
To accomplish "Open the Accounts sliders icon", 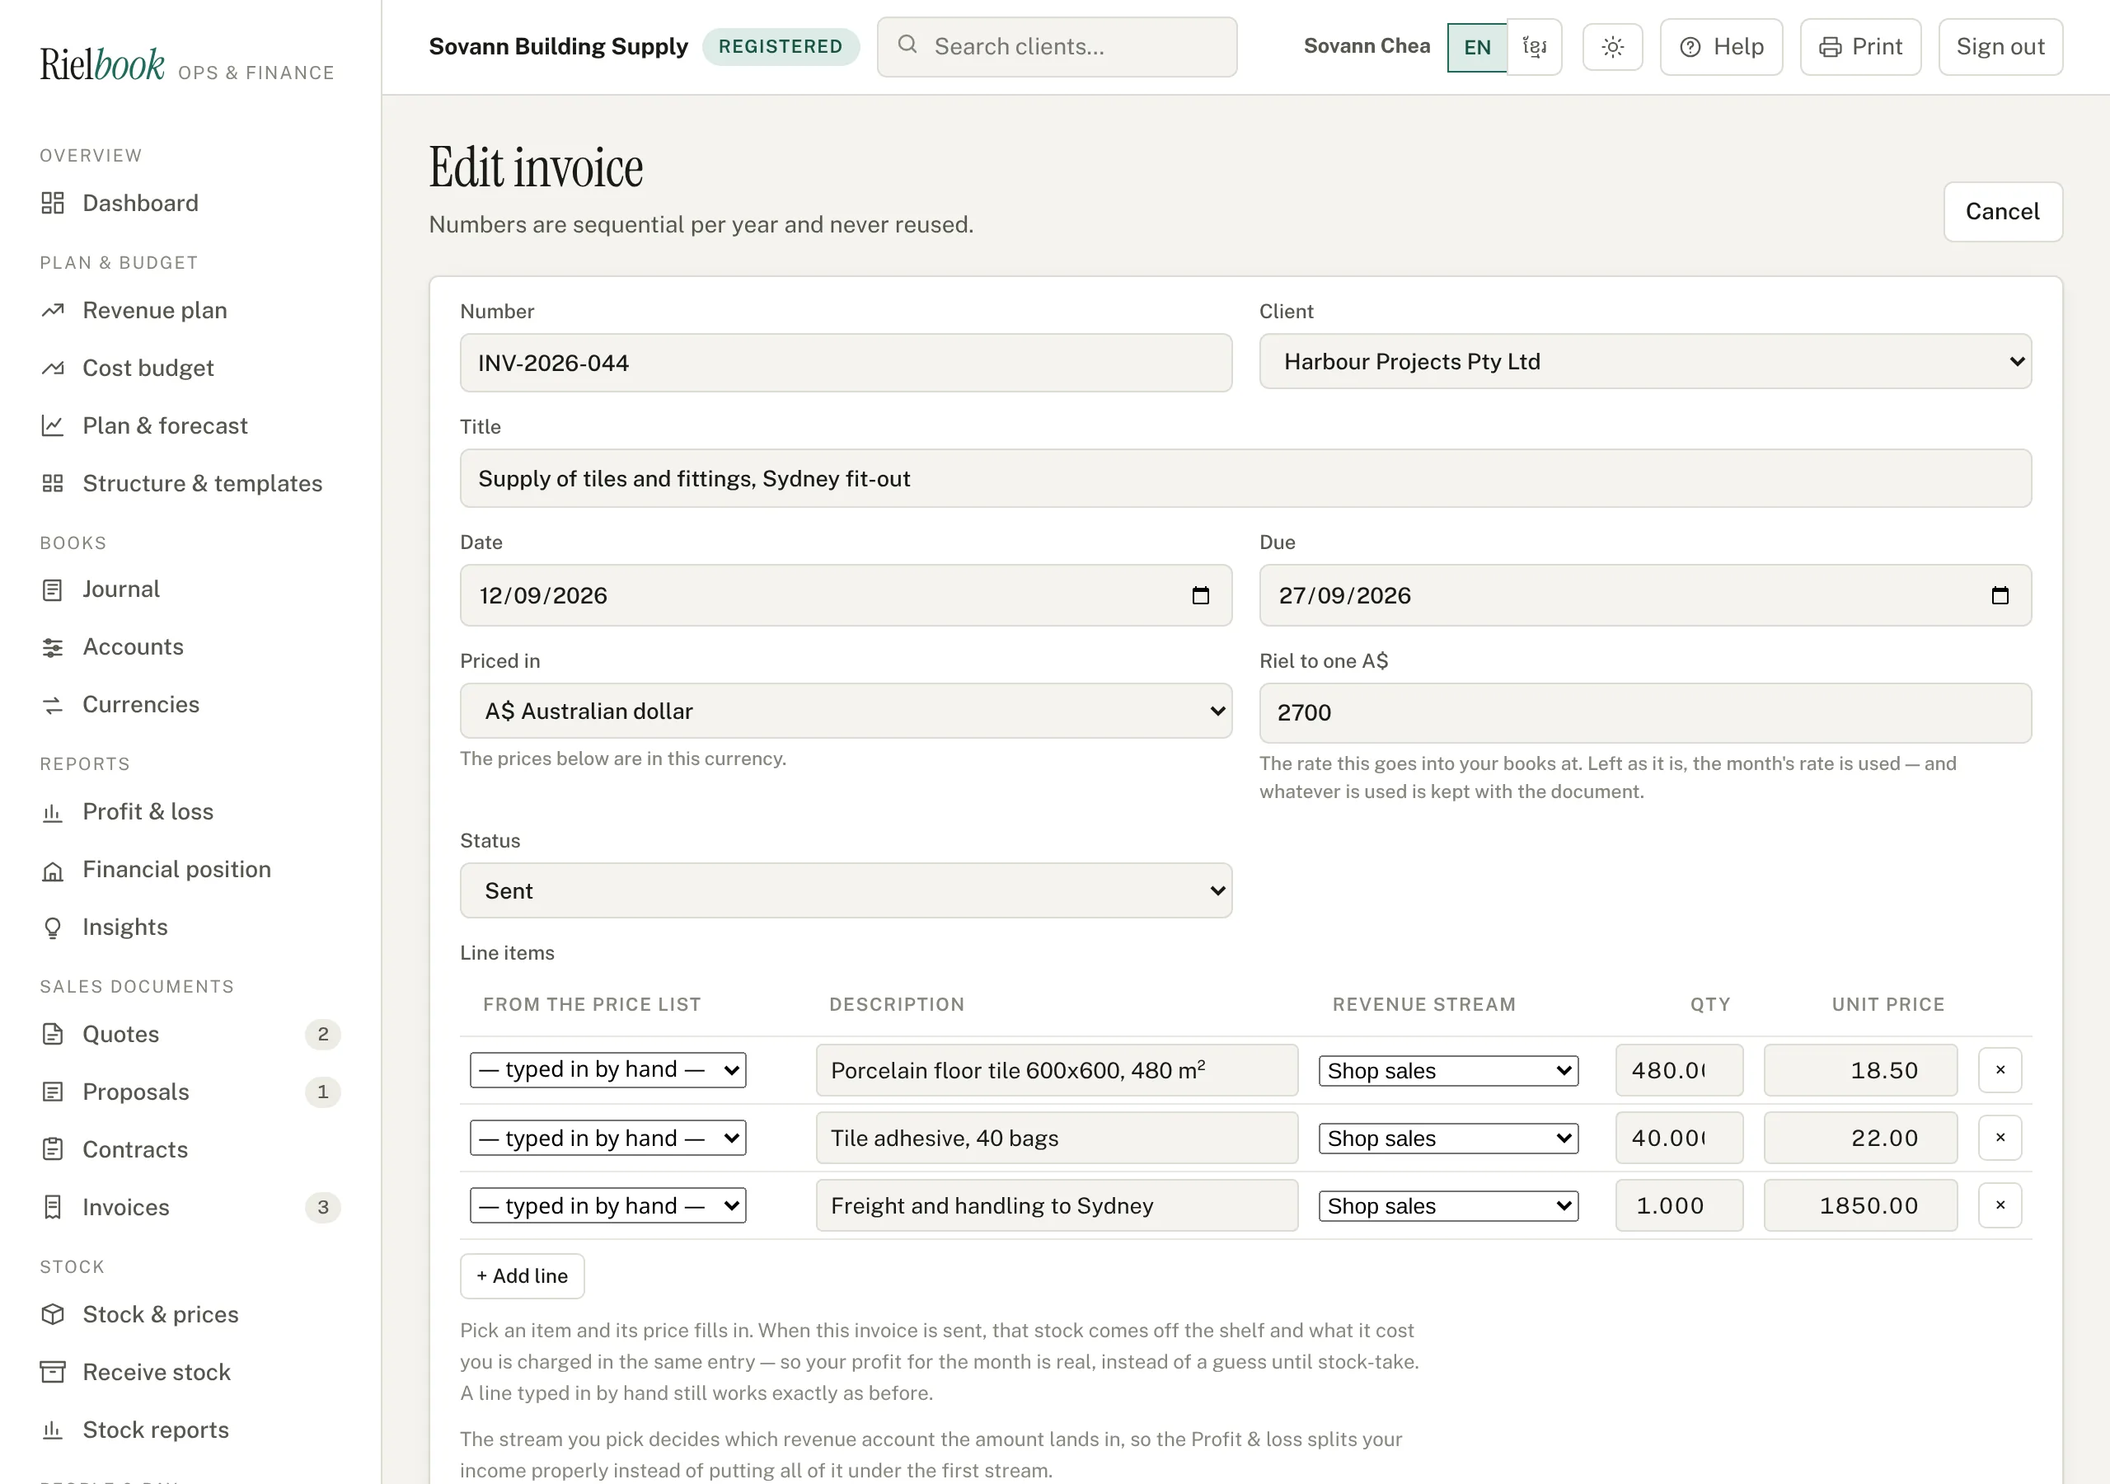I will [53, 647].
